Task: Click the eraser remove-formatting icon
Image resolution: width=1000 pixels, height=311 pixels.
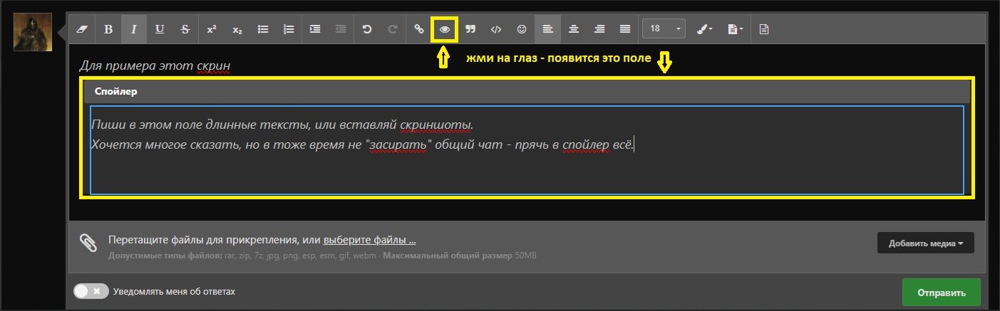Action: pos(81,29)
